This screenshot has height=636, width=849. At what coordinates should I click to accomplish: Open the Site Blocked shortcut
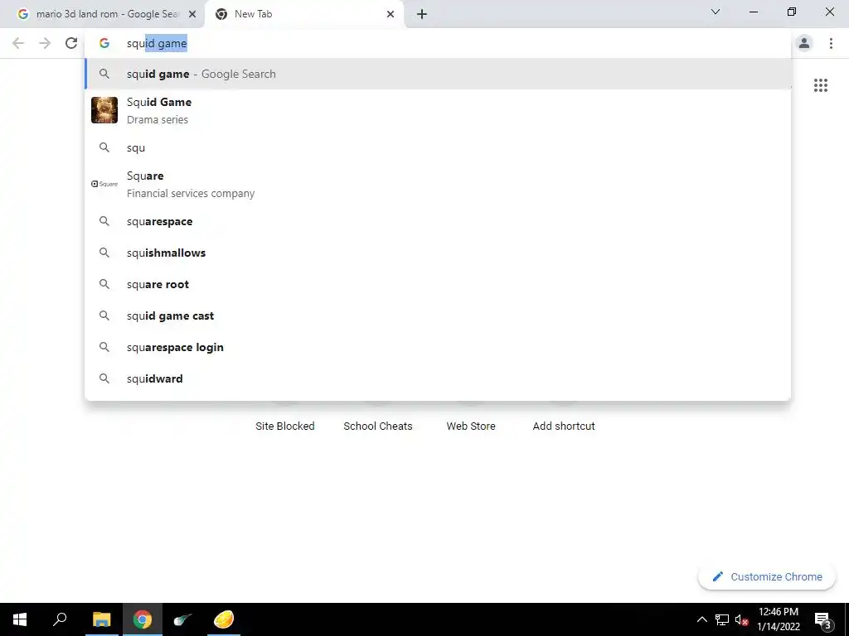285,426
